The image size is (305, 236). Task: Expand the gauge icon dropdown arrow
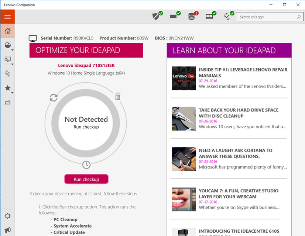click(x=12, y=50)
